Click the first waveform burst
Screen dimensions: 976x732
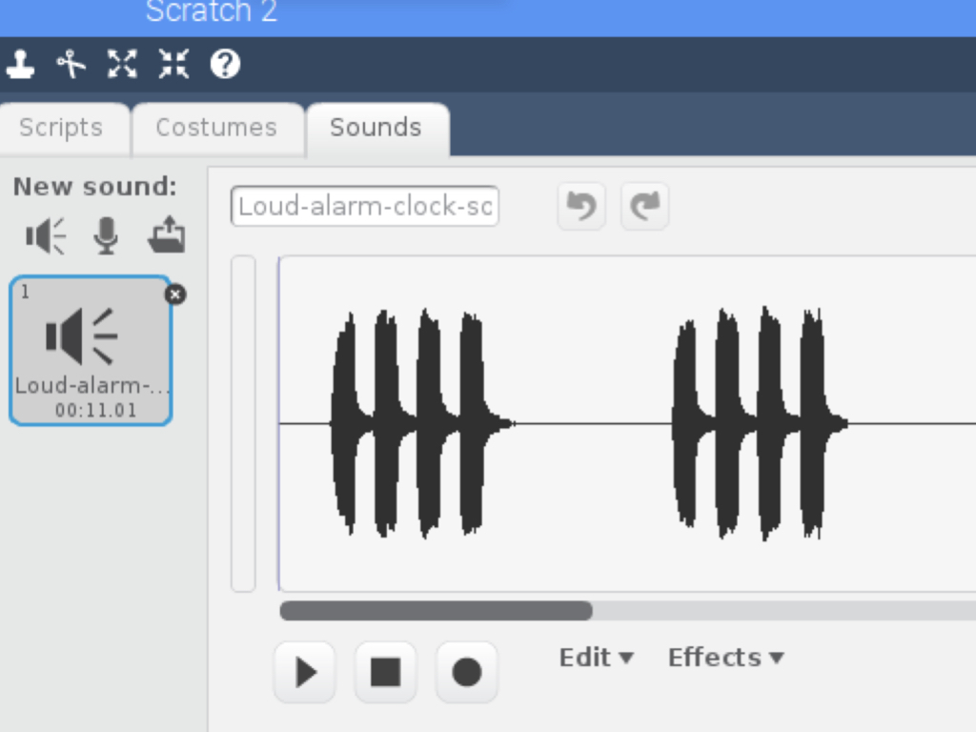point(422,423)
